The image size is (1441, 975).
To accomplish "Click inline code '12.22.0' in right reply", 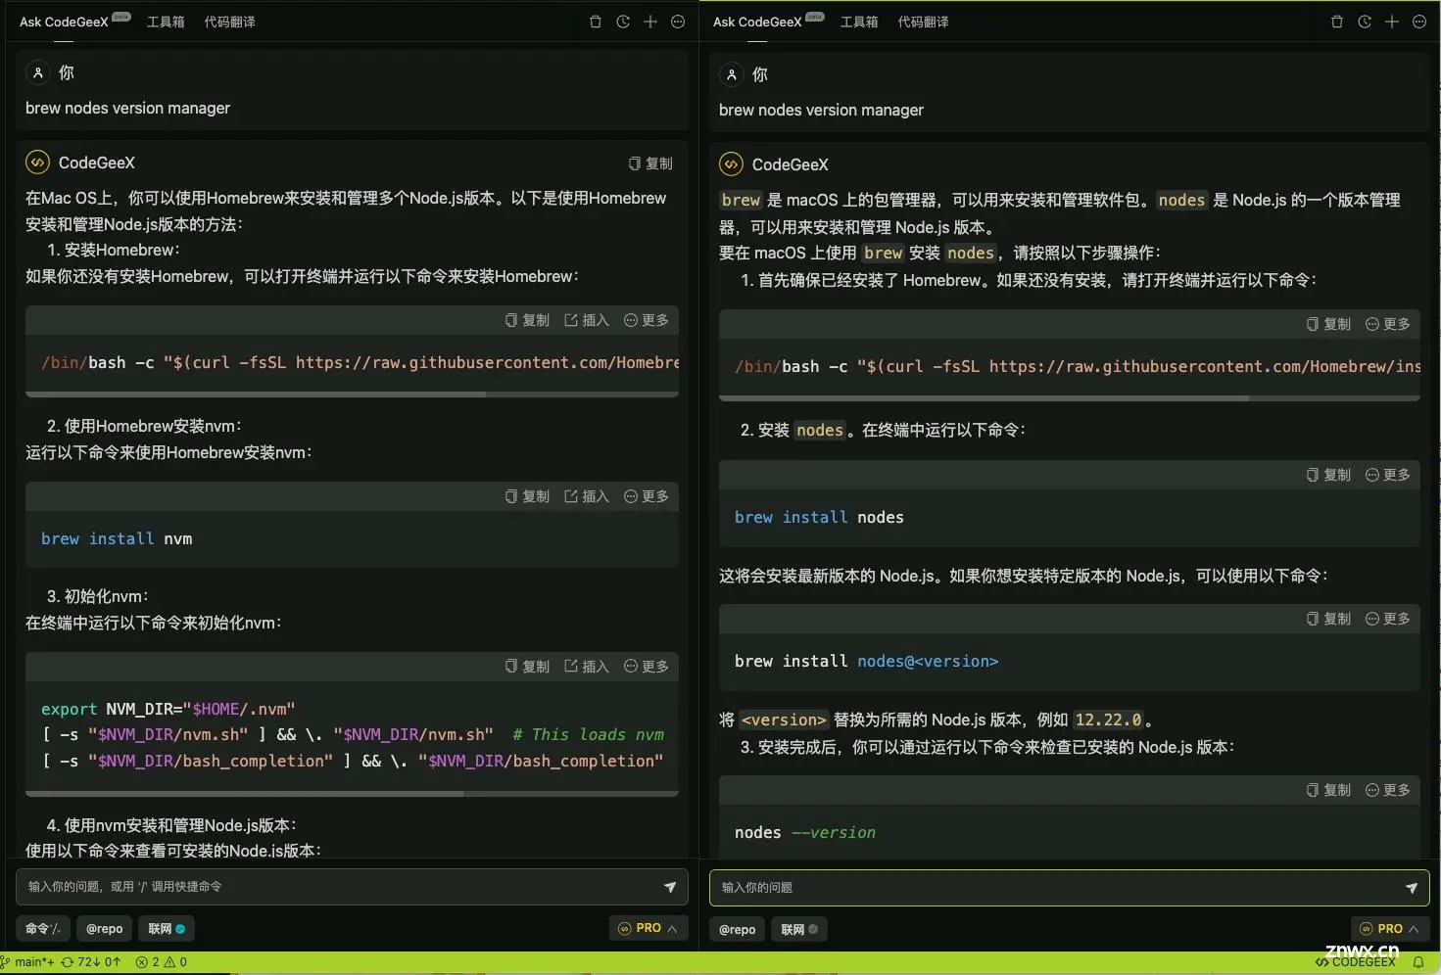I will [1108, 720].
